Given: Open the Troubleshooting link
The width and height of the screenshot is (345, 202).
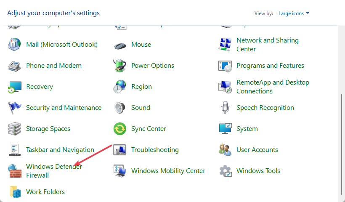Looking at the screenshot, I should click(155, 150).
